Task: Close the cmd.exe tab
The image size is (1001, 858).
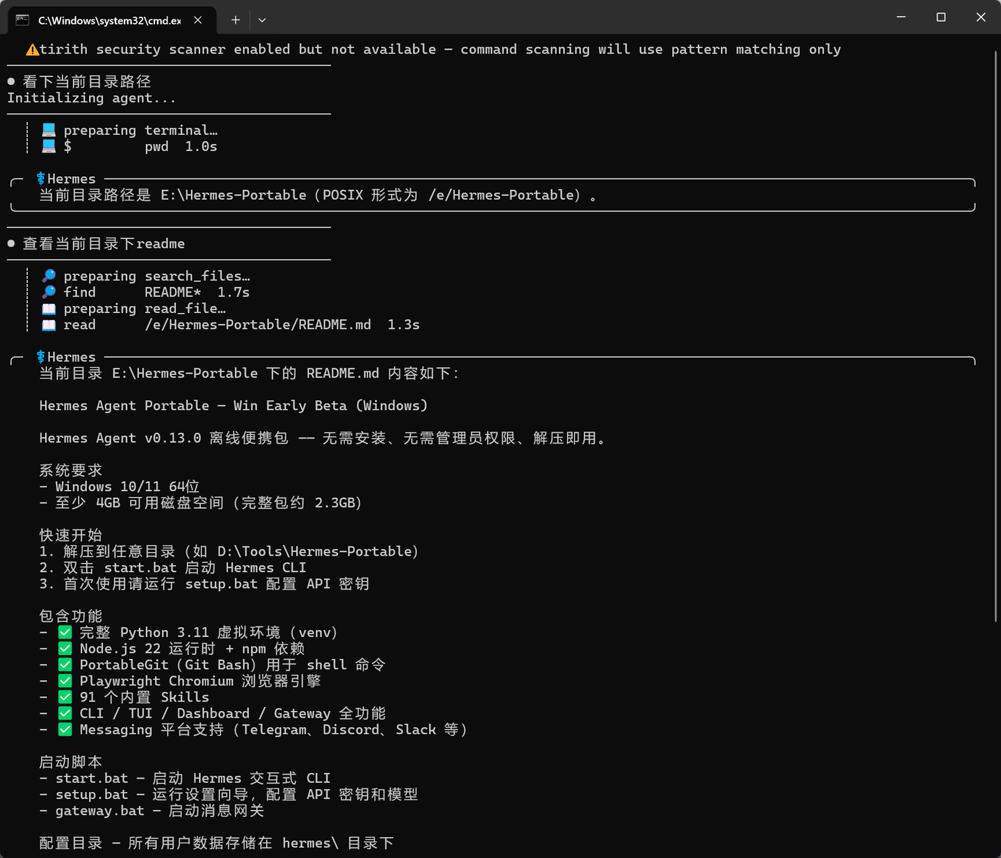Action: pyautogui.click(x=198, y=20)
